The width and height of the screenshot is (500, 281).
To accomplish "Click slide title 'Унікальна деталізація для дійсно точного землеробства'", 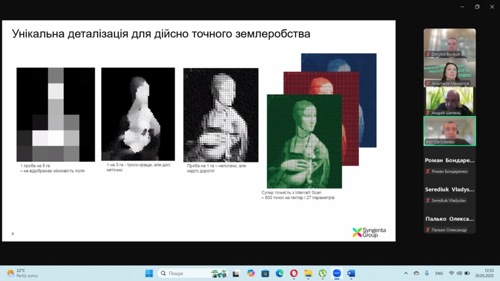I will click(x=161, y=34).
